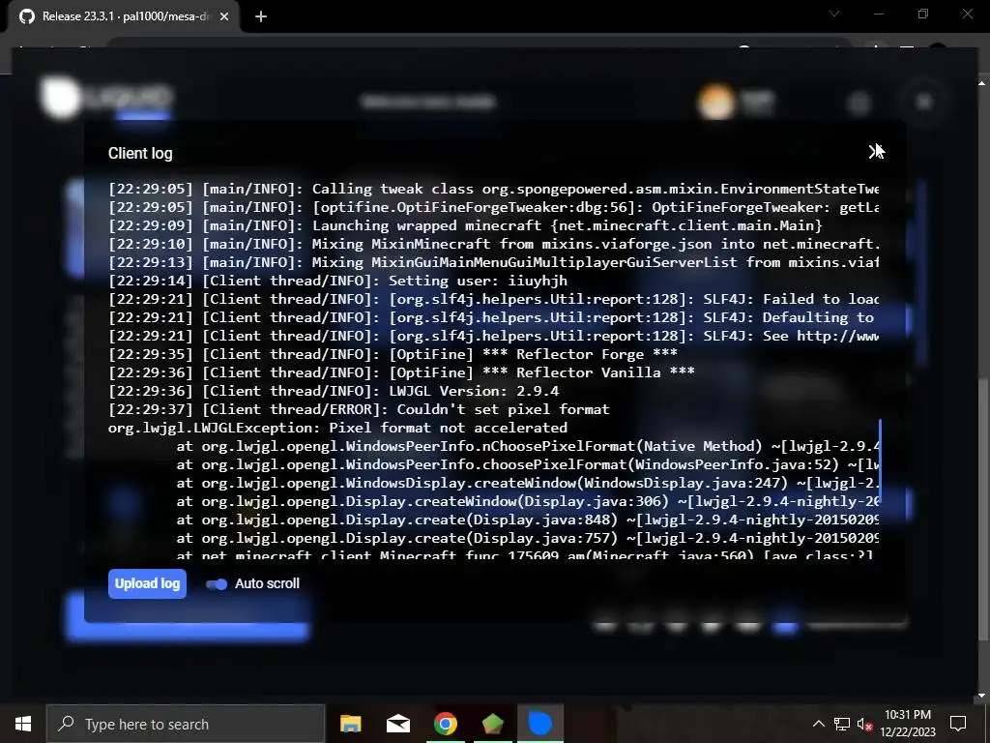Close the Client log dialog
The width and height of the screenshot is (990, 743).
pos(874,152)
